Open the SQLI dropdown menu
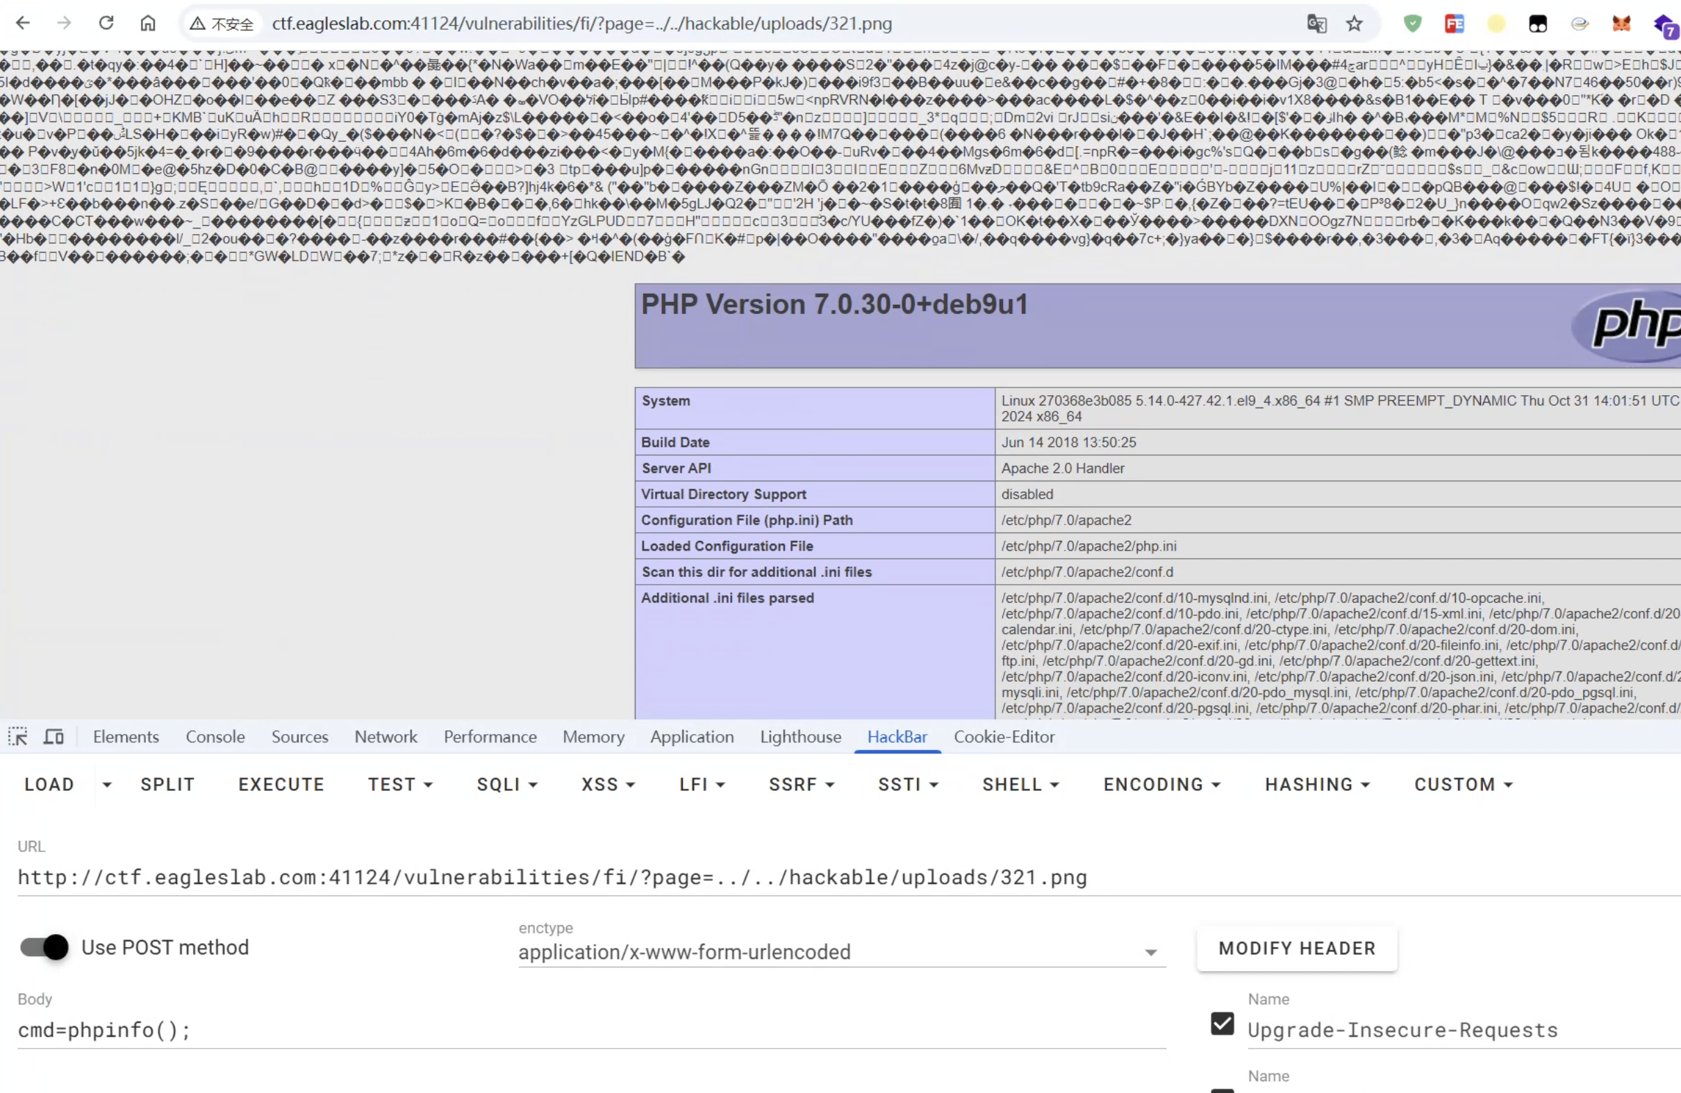 [x=507, y=785]
